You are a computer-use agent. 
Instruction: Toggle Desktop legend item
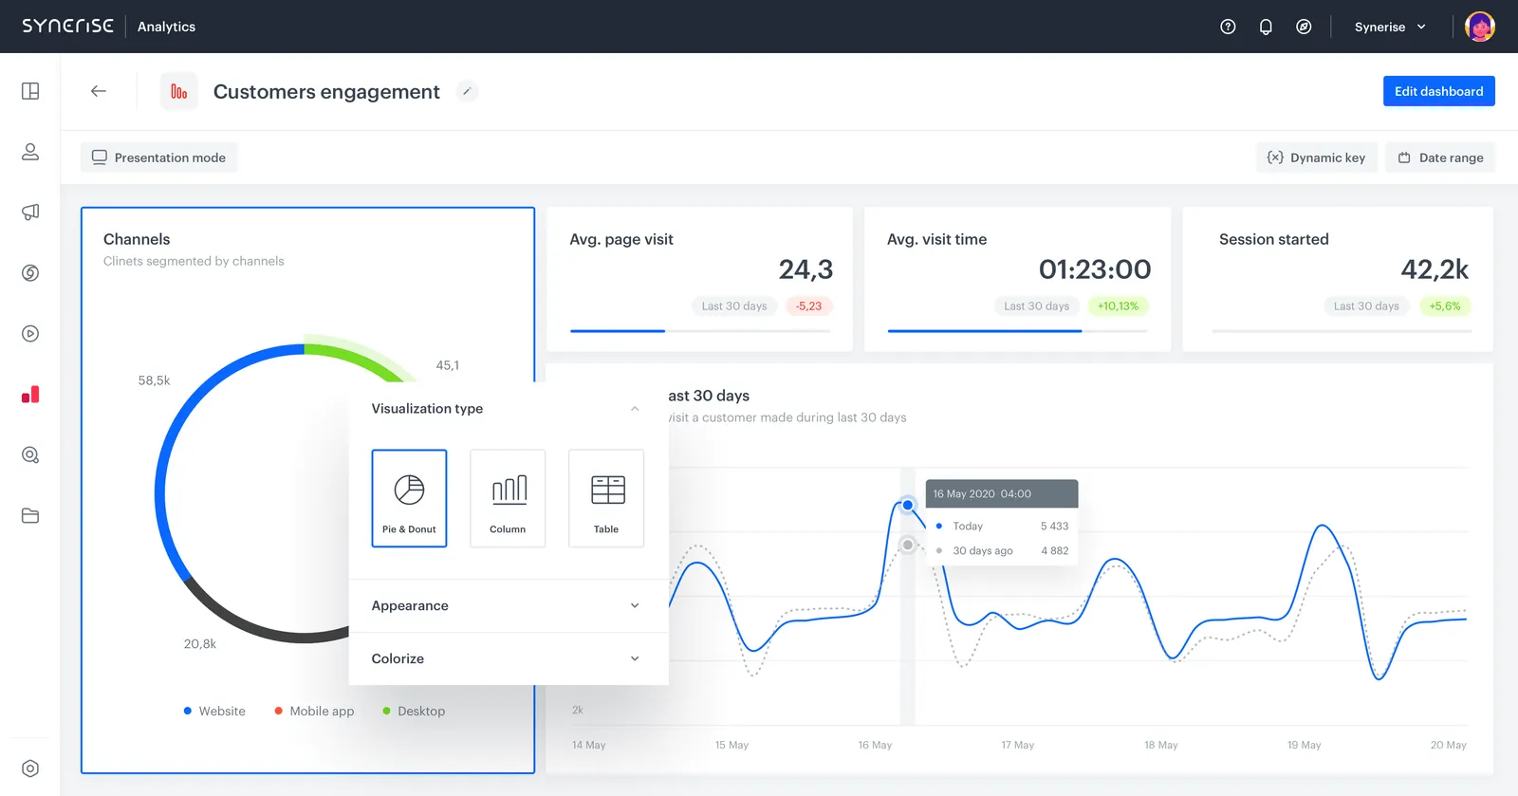coord(414,711)
